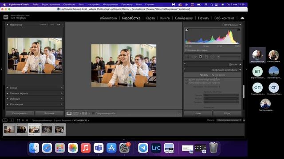Viewport: 284px width, 159px height.
Task: Select the red eye correction tool
Action: (x=200, y=57)
